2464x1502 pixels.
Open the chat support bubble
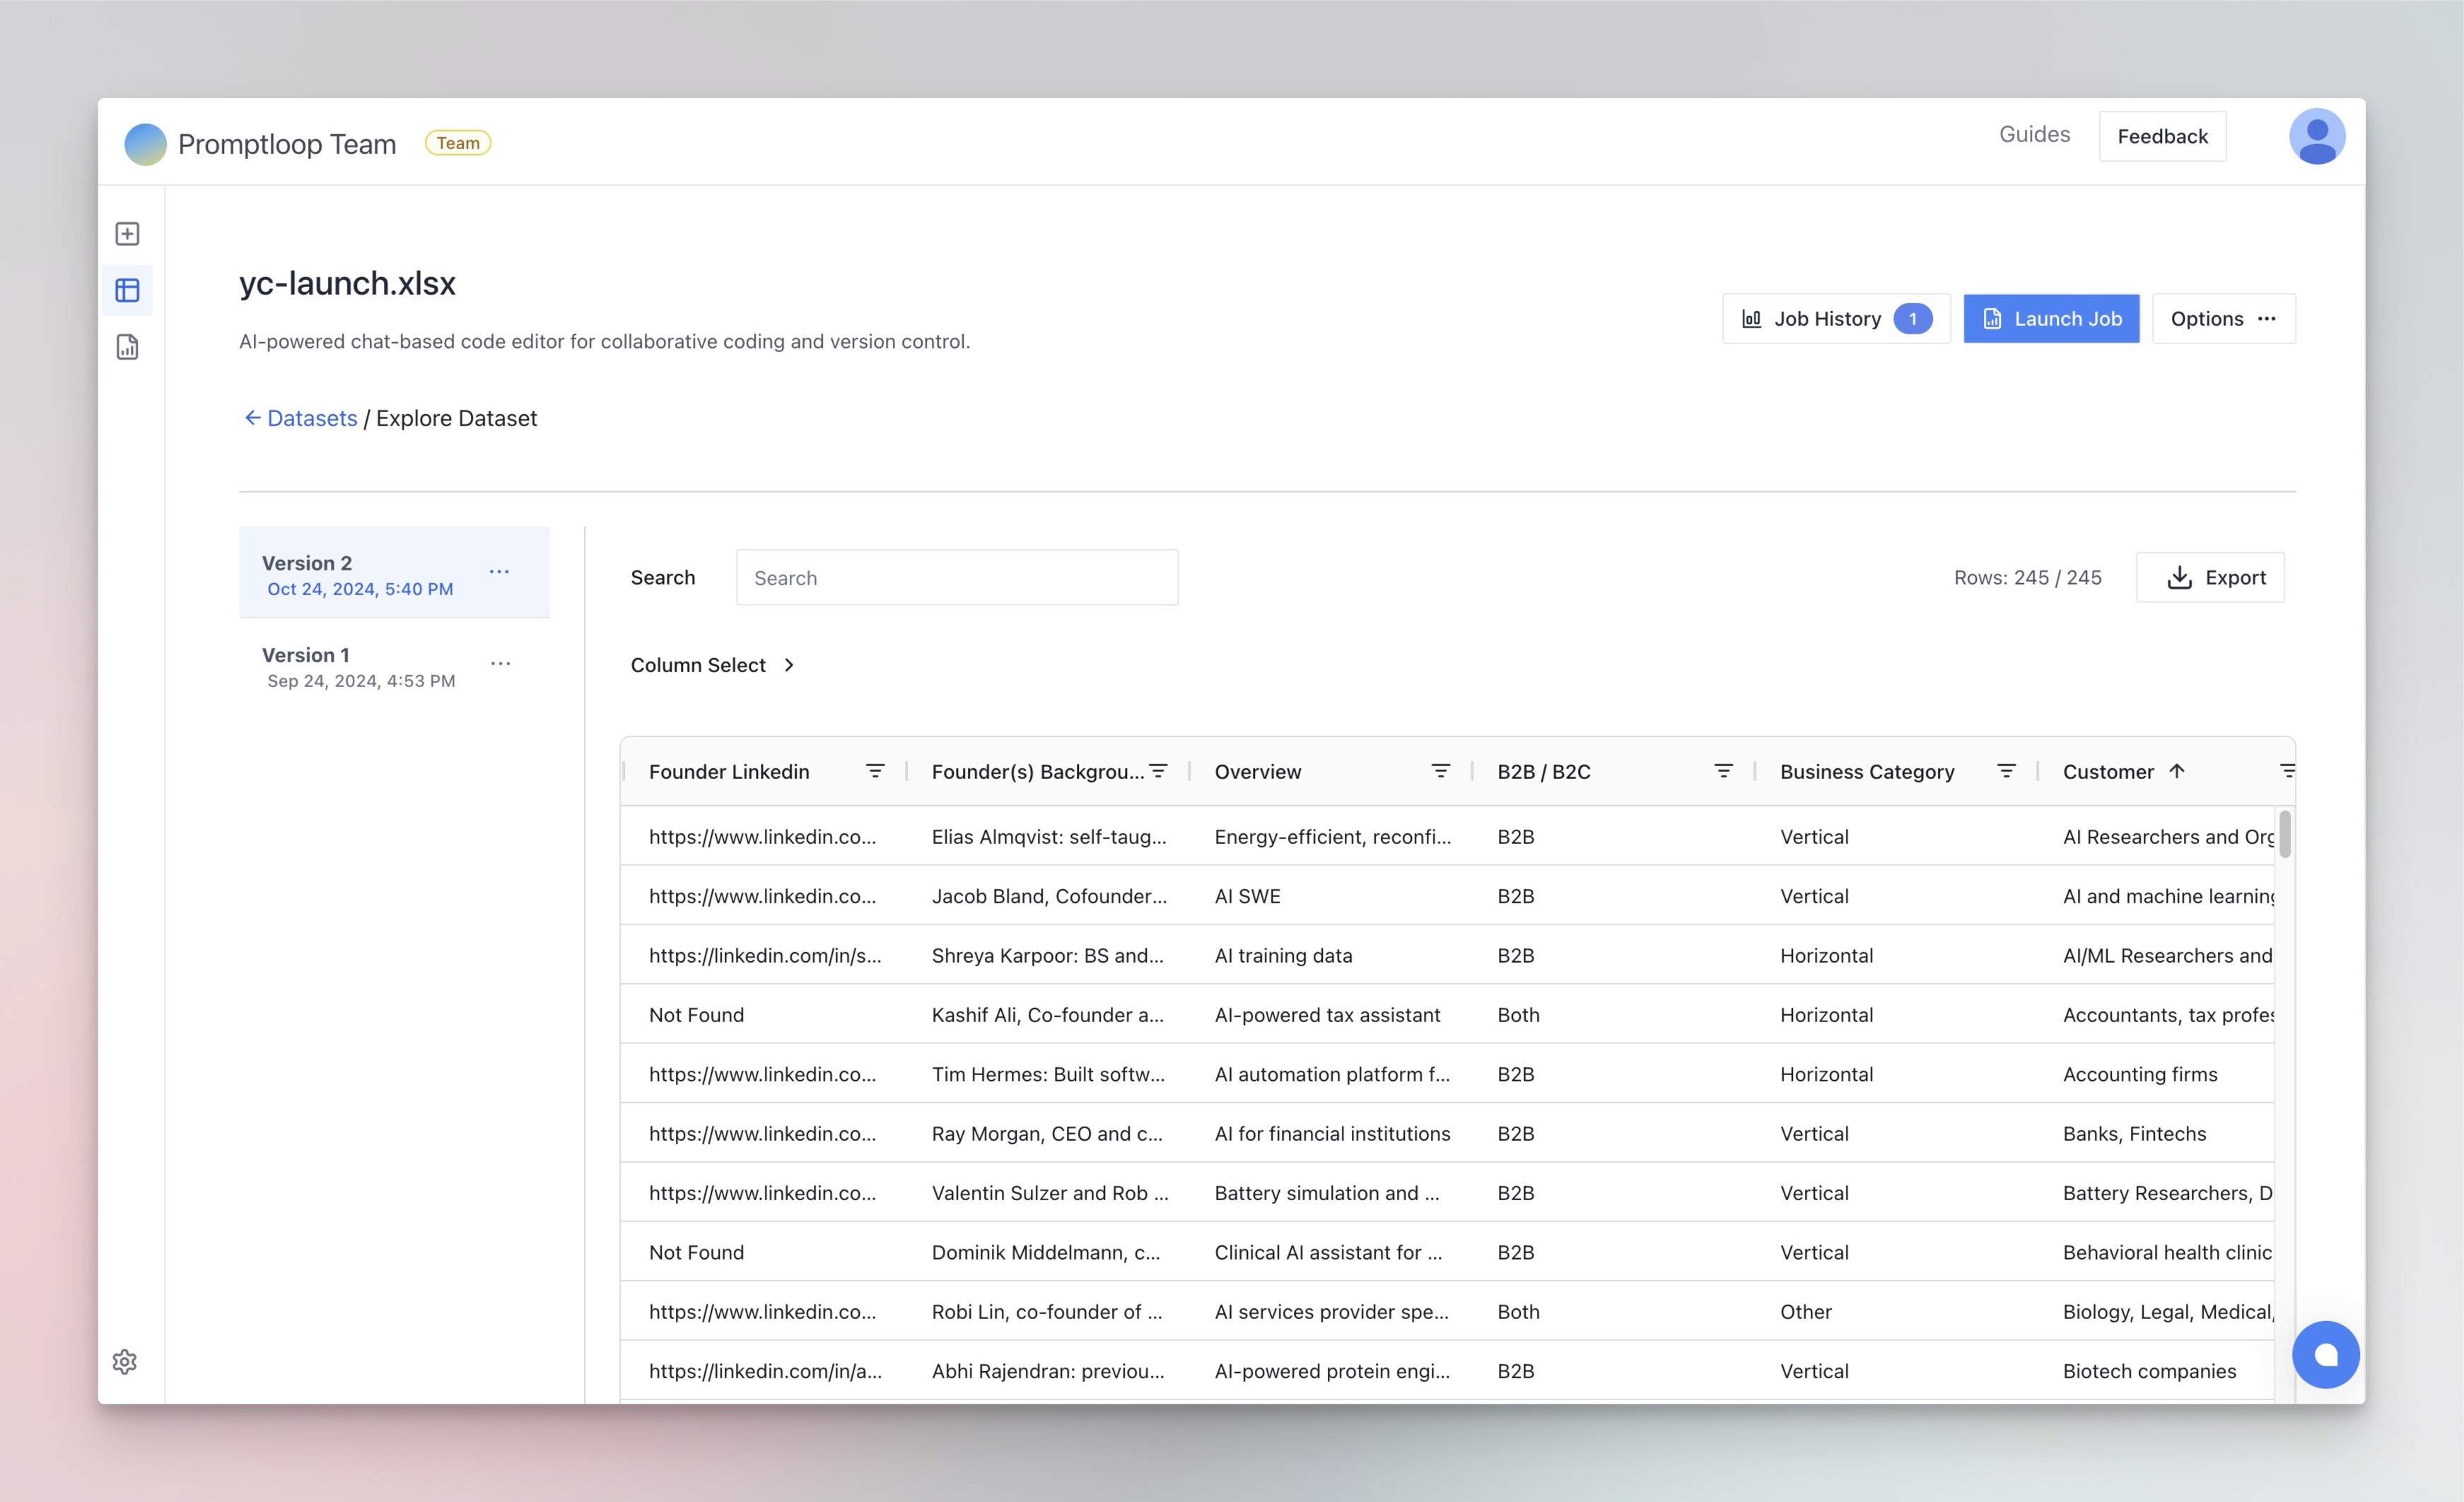(2325, 1354)
